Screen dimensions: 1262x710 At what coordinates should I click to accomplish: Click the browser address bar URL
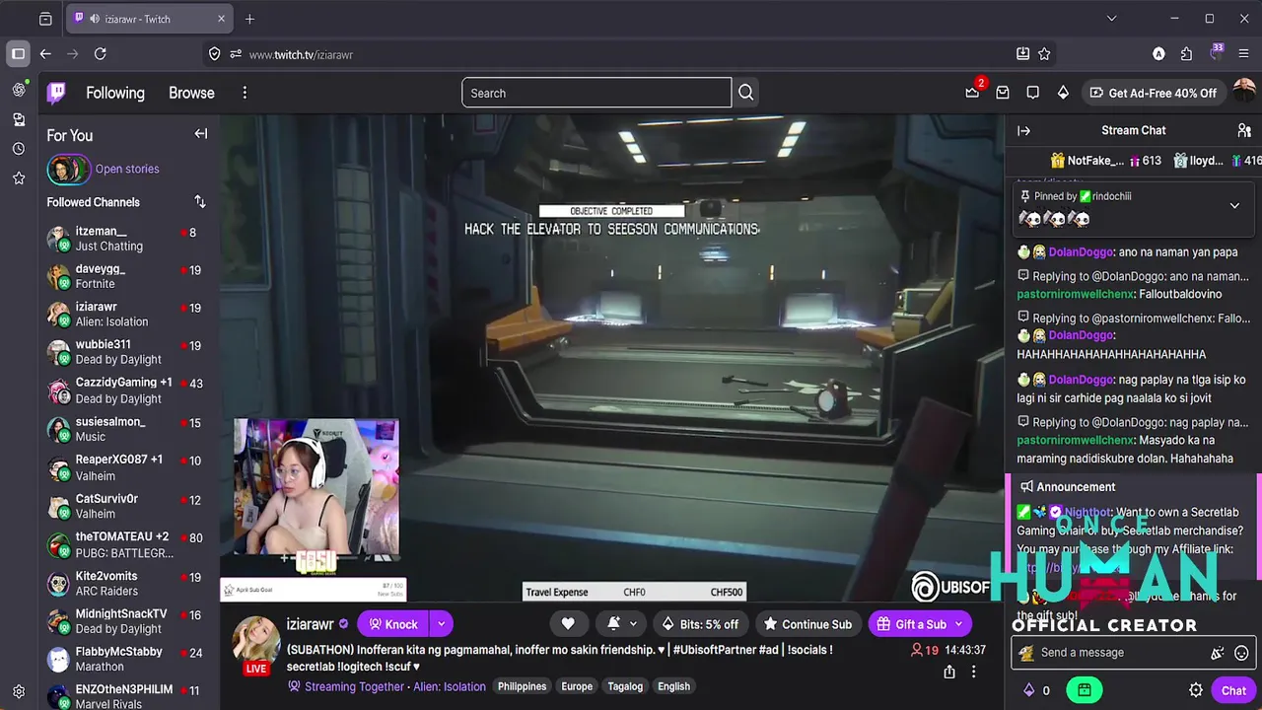[301, 54]
